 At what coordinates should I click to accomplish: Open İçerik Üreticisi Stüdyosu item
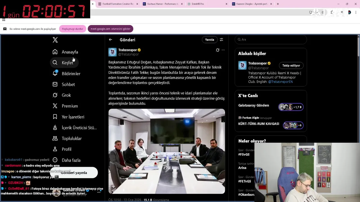point(75,128)
